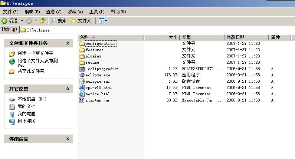Click 共享此文件夹 link

point(31,71)
